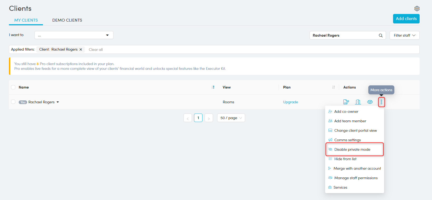Sort the table by Plan column
This screenshot has width=432, height=200.
(x=334, y=87)
